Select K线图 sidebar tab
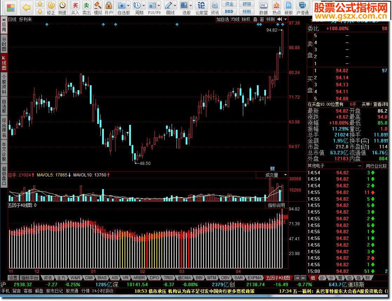392x301 pixels. tap(4, 63)
